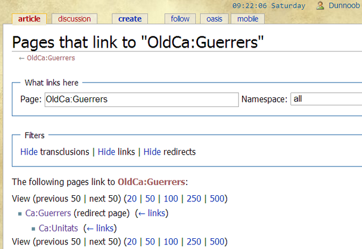This screenshot has height=249, width=362.
Task: Click the Filters legend label
Action: (x=35, y=135)
